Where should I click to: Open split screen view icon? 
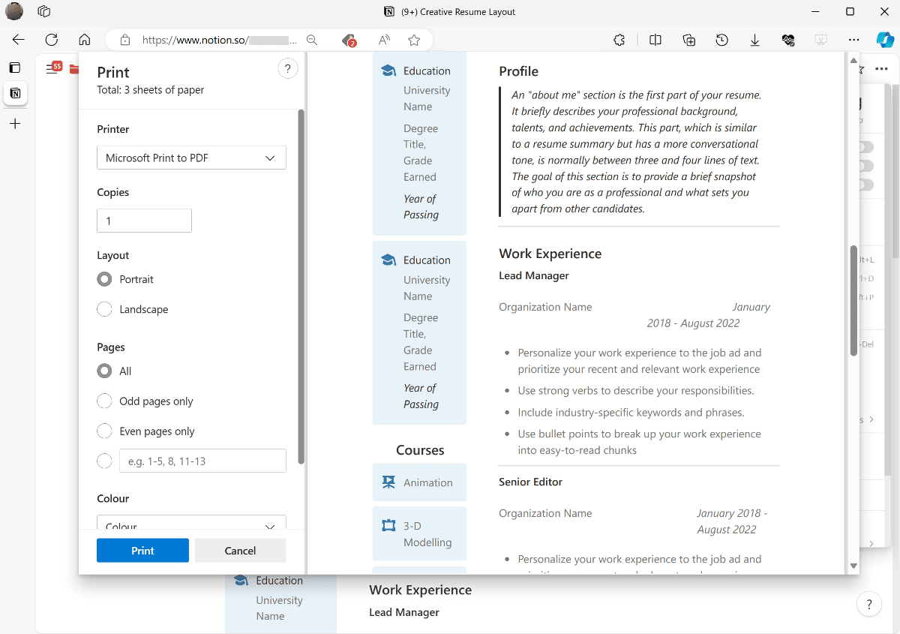pos(655,40)
